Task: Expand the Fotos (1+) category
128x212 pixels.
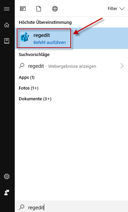Action: coord(28,88)
